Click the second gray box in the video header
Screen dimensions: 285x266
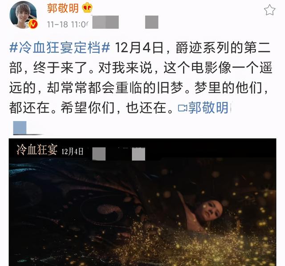pos(138,154)
